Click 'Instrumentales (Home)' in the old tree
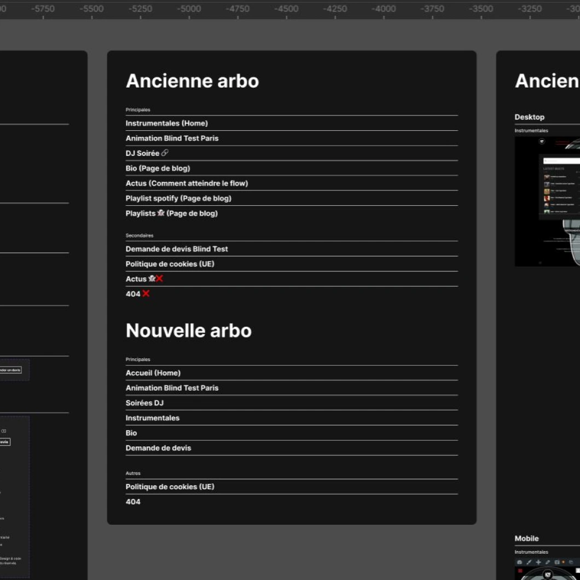Viewport: 580px width, 580px height. [x=166, y=123]
